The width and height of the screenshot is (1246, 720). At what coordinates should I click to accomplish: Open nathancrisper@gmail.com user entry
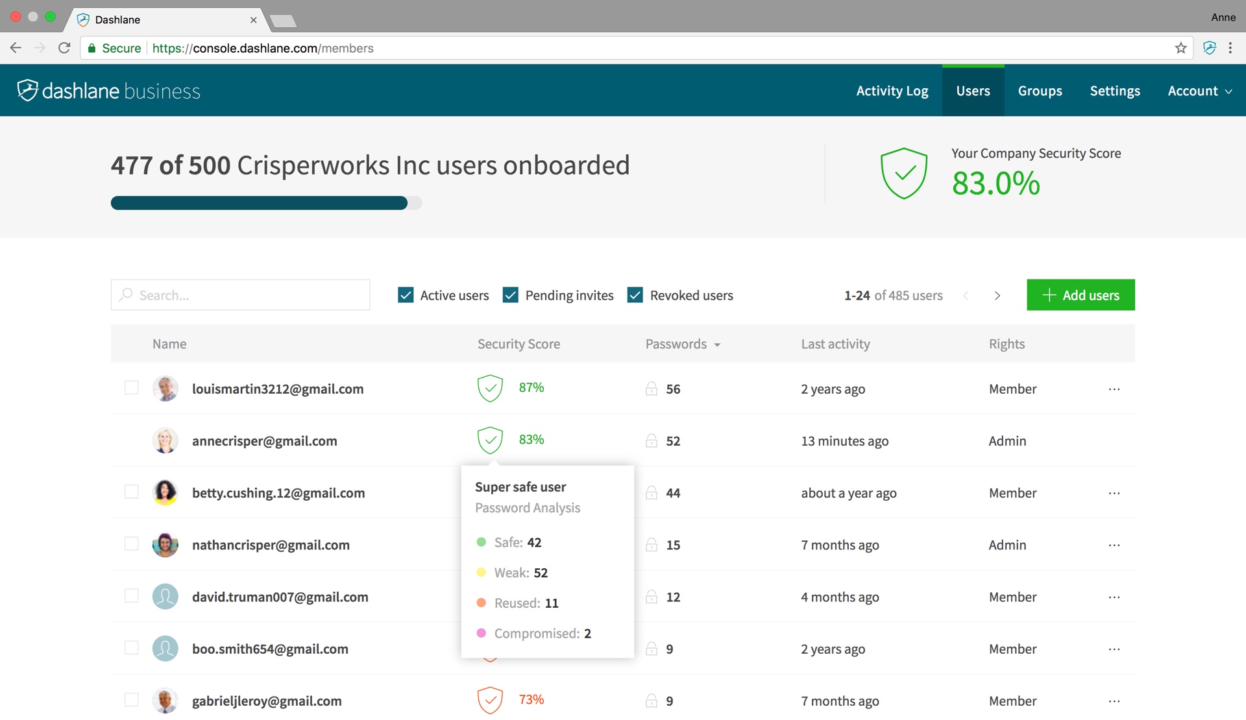pos(271,545)
